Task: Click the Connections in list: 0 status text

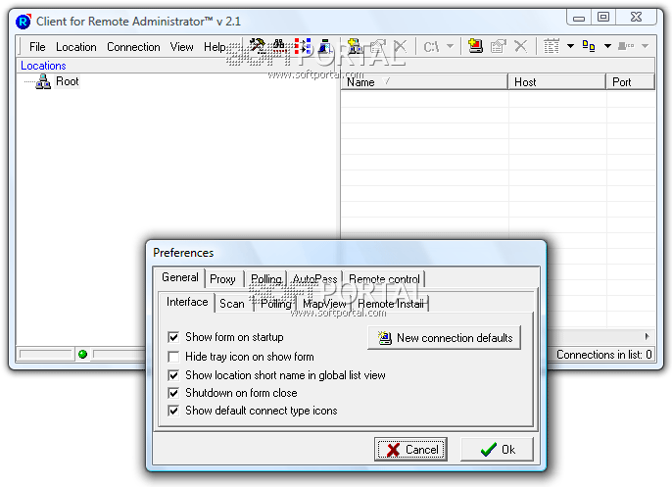Action: 604,355
